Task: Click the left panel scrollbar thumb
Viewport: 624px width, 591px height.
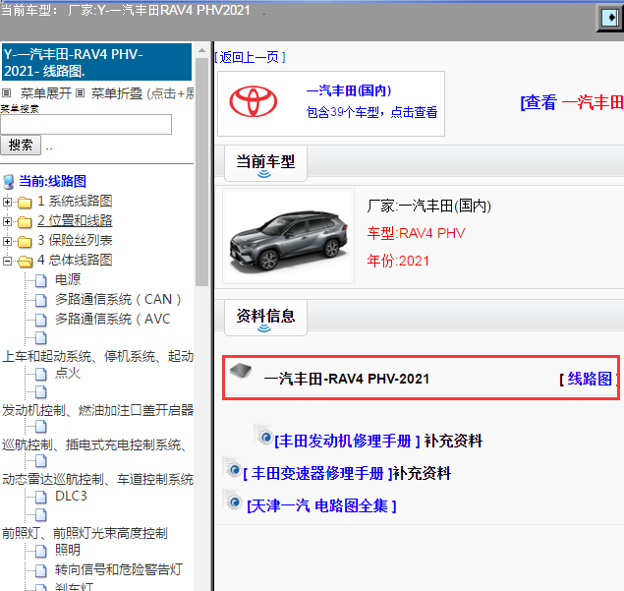Action: tap(201, 172)
